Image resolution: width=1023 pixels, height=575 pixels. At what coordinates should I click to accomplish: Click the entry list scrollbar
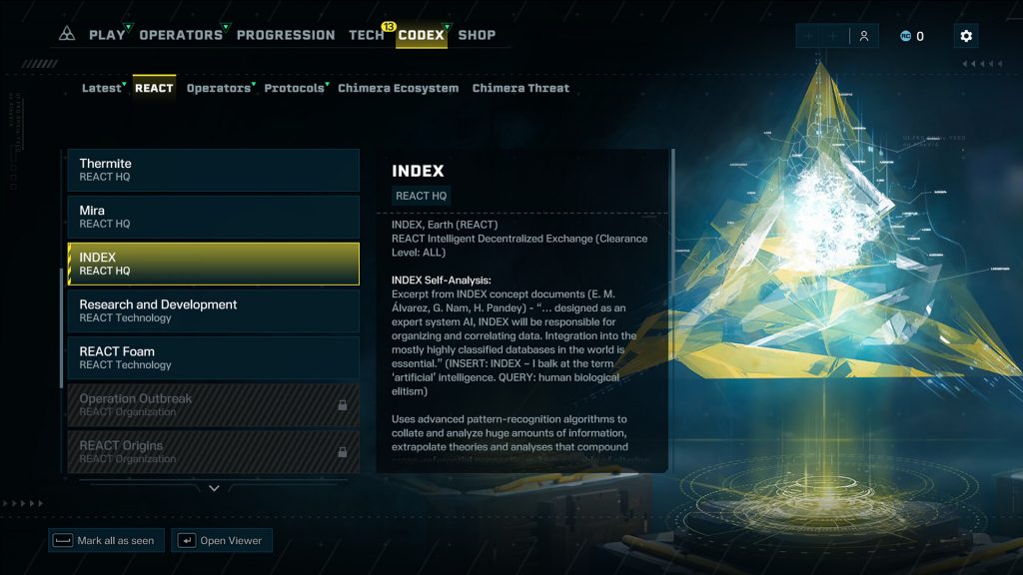[62, 326]
